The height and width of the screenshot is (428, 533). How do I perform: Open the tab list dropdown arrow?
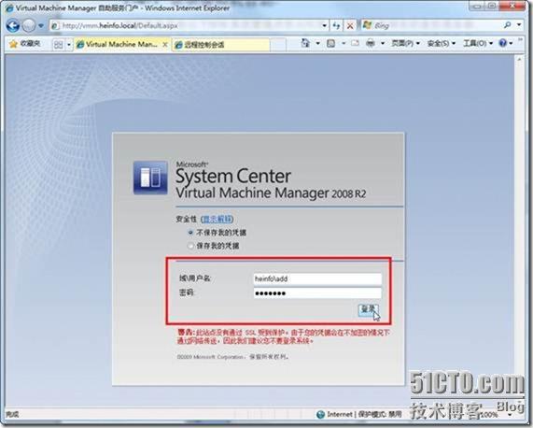[x=69, y=44]
